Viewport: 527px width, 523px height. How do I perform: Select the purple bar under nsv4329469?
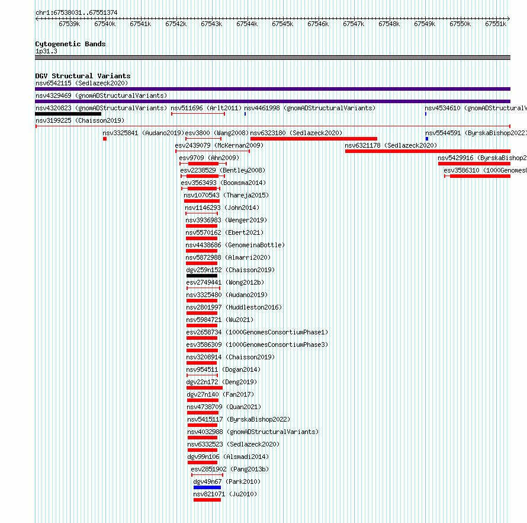(272, 101)
